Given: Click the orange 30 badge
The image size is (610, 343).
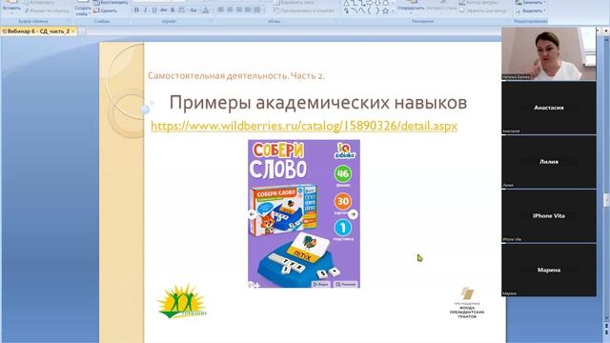Looking at the screenshot, I should pos(343,201).
